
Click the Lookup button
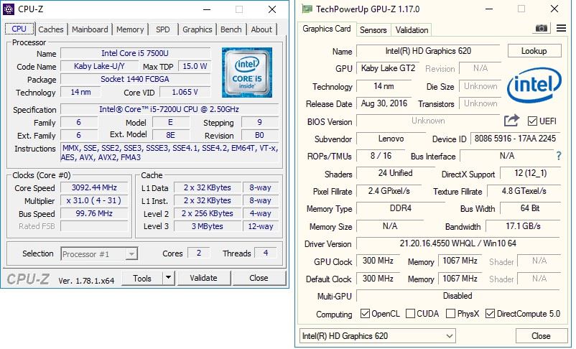point(534,51)
